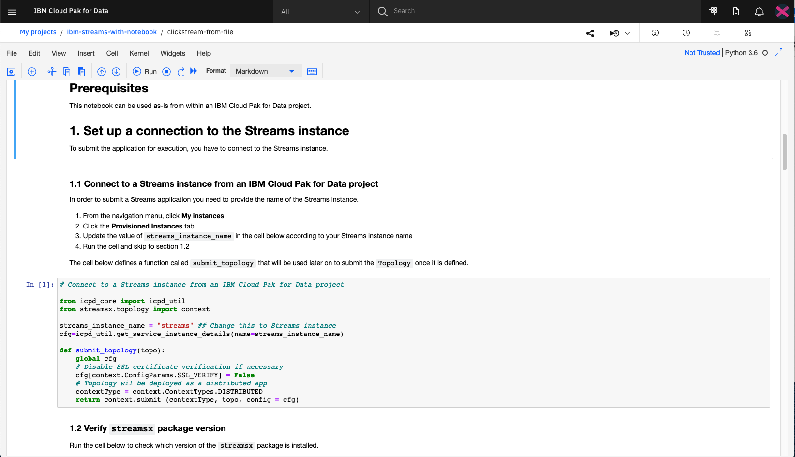795x457 pixels.
Task: Open ibm-streams-with-notebook breadcrumb link
Action: click(112, 32)
